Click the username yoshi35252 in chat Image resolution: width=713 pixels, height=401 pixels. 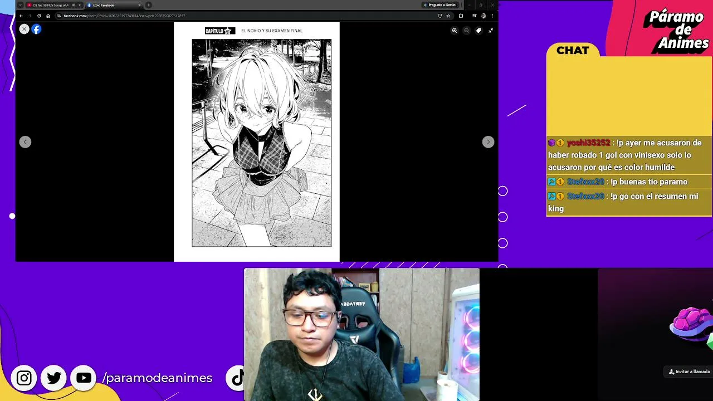[588, 143]
